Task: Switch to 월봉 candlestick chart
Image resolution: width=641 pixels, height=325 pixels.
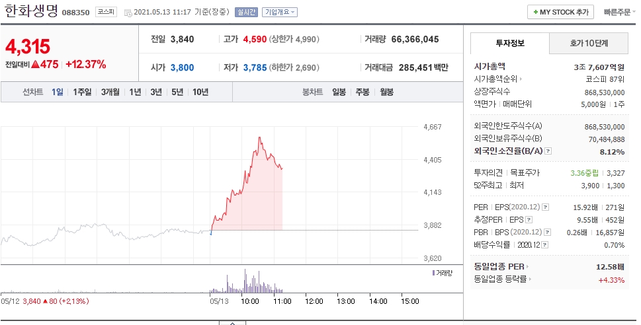Action: (x=387, y=92)
